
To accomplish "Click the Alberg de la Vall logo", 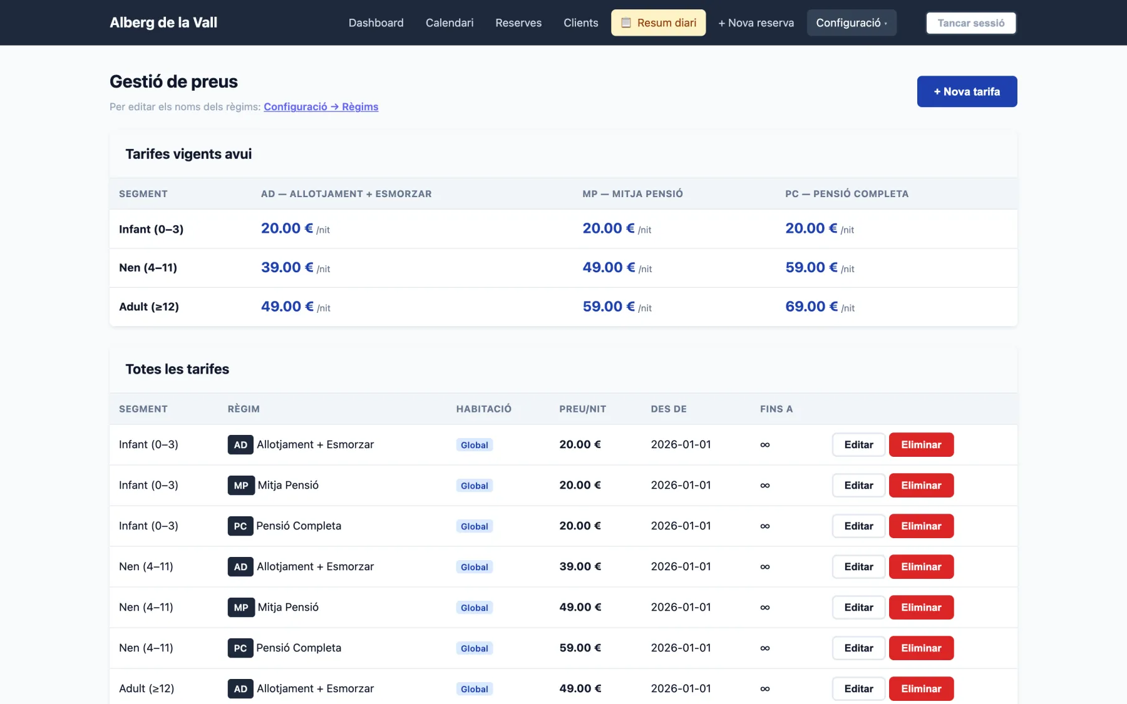I will (x=163, y=23).
